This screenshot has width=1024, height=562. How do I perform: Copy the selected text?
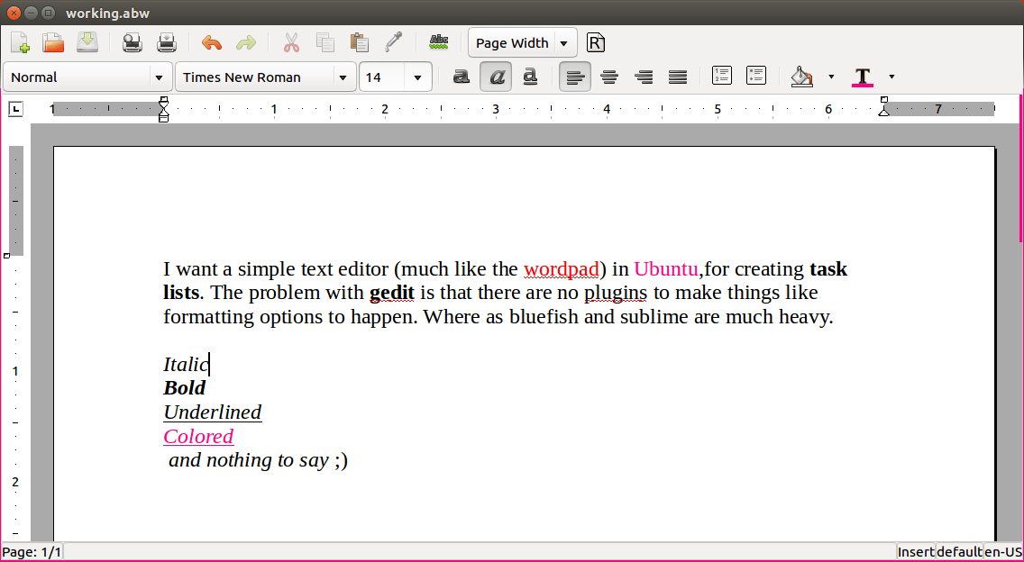(325, 43)
